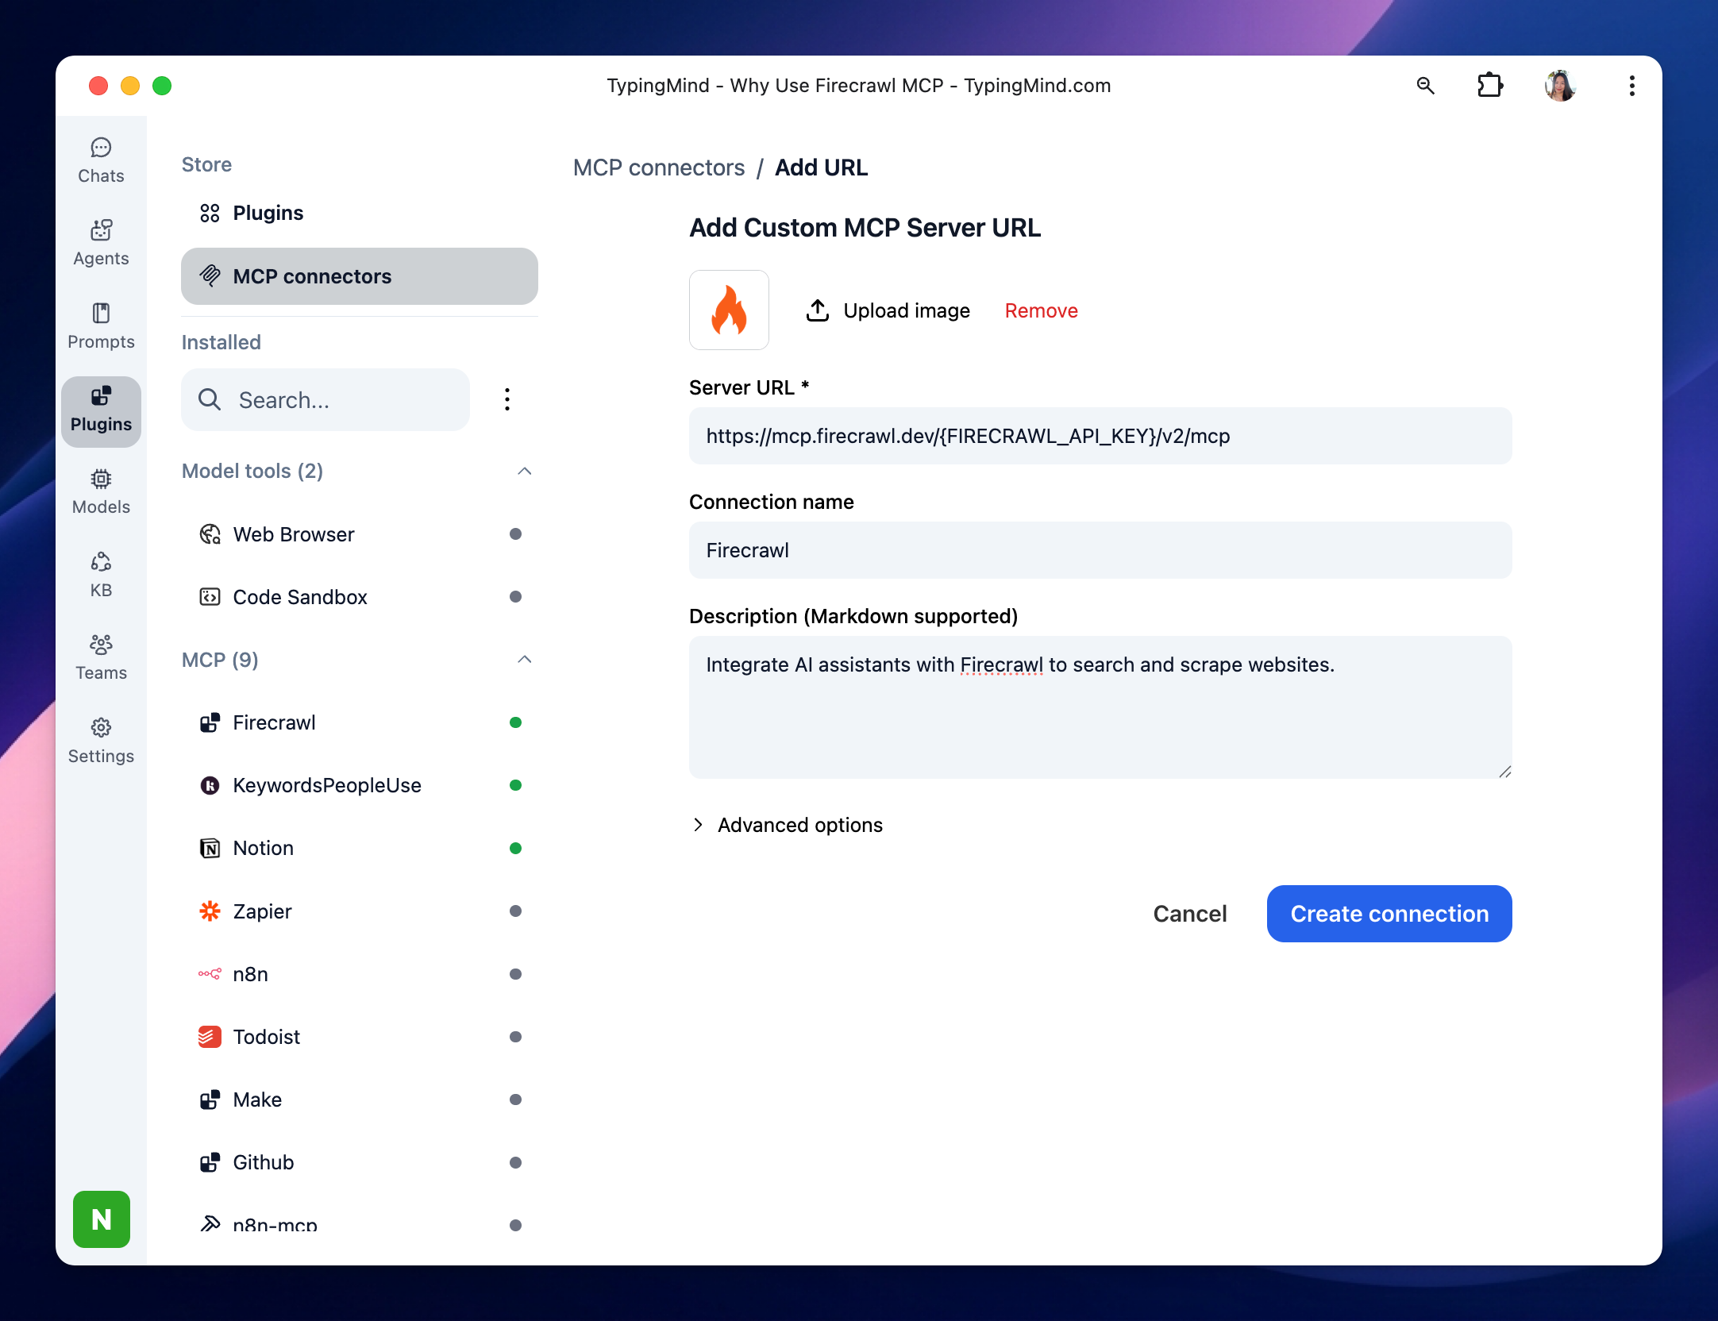
Task: Collapse the Model tools (2) section
Action: pyautogui.click(x=524, y=472)
